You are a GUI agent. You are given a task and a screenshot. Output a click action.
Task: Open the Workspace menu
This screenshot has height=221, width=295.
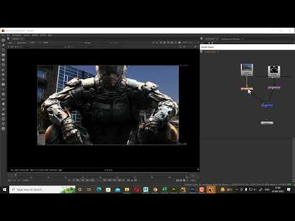pyautogui.click(x=17, y=35)
